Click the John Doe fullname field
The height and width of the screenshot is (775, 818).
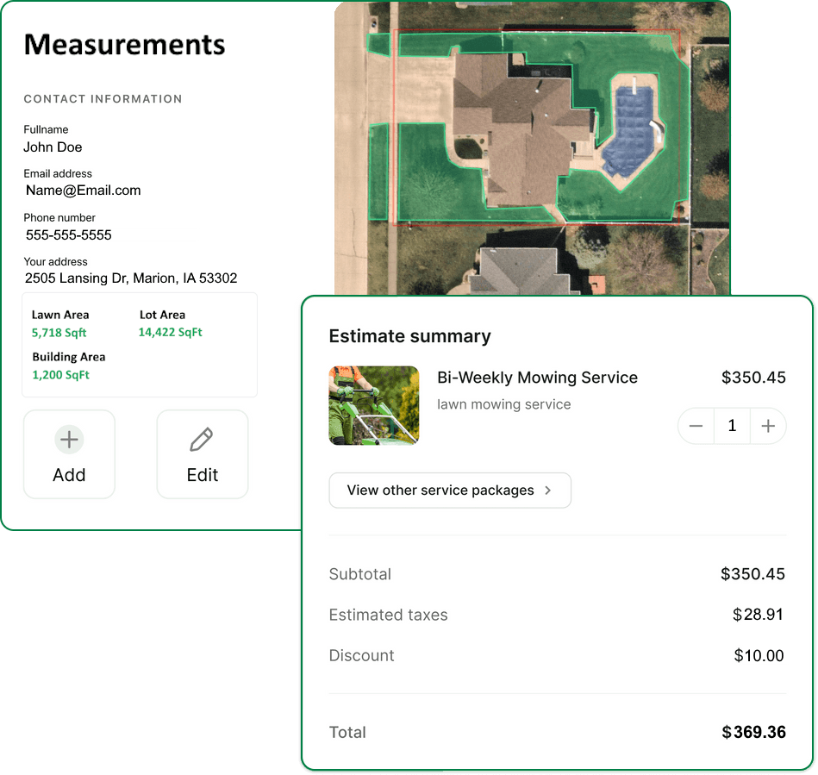coord(53,147)
